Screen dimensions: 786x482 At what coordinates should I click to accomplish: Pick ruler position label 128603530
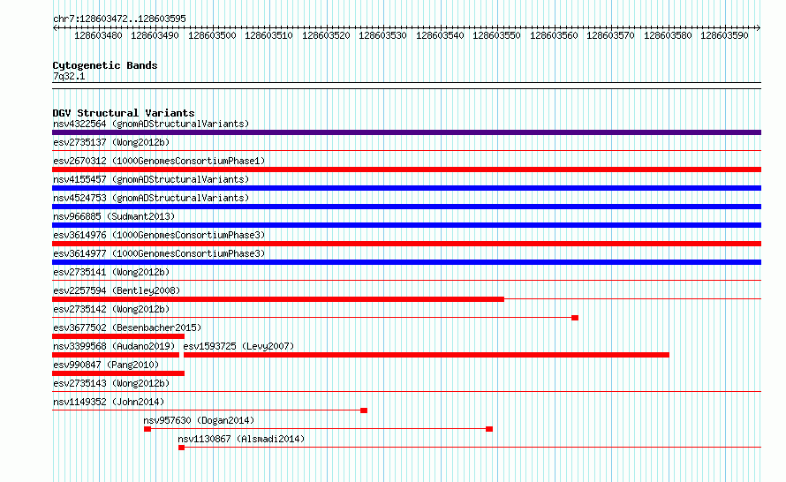tap(382, 35)
